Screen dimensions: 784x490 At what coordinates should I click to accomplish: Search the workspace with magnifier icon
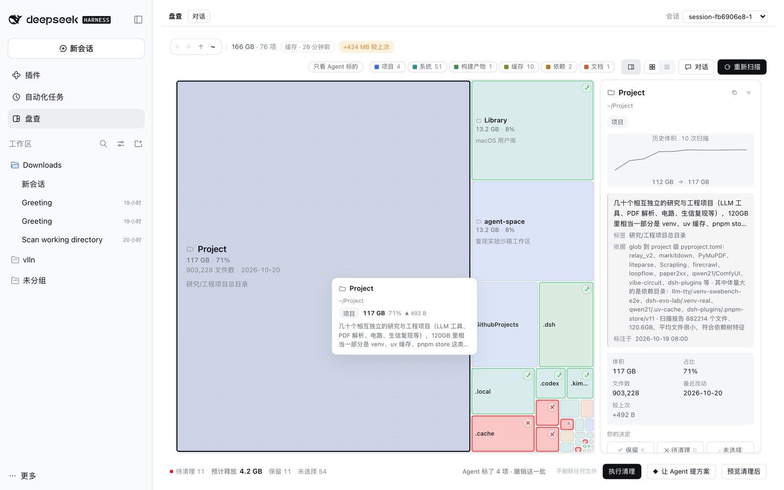tap(103, 144)
